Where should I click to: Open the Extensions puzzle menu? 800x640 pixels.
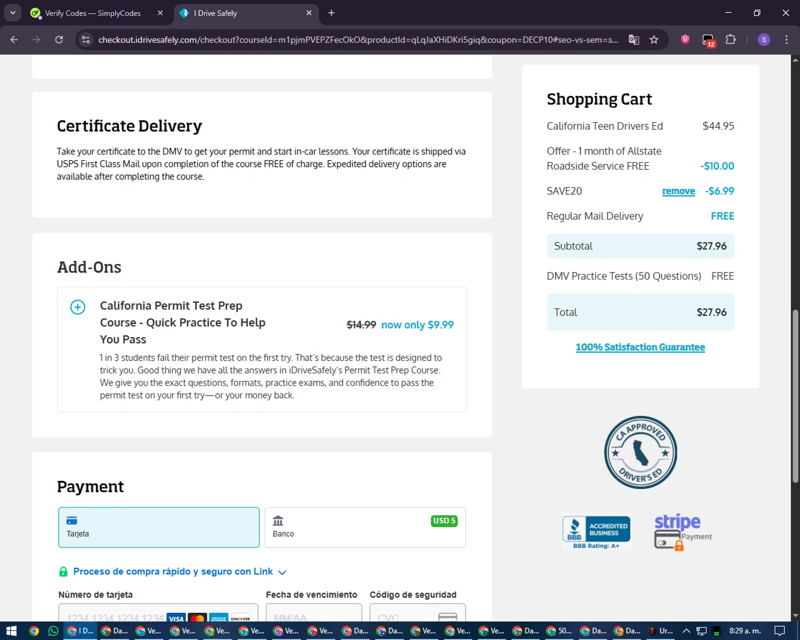[x=731, y=39]
